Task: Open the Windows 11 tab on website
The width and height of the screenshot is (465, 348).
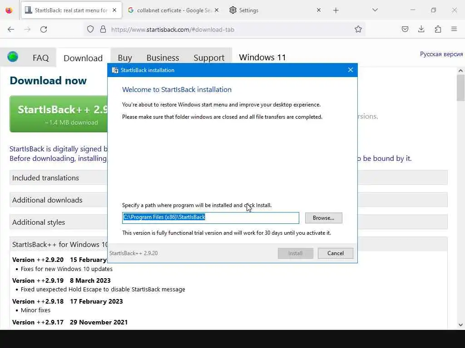Action: click(x=262, y=57)
